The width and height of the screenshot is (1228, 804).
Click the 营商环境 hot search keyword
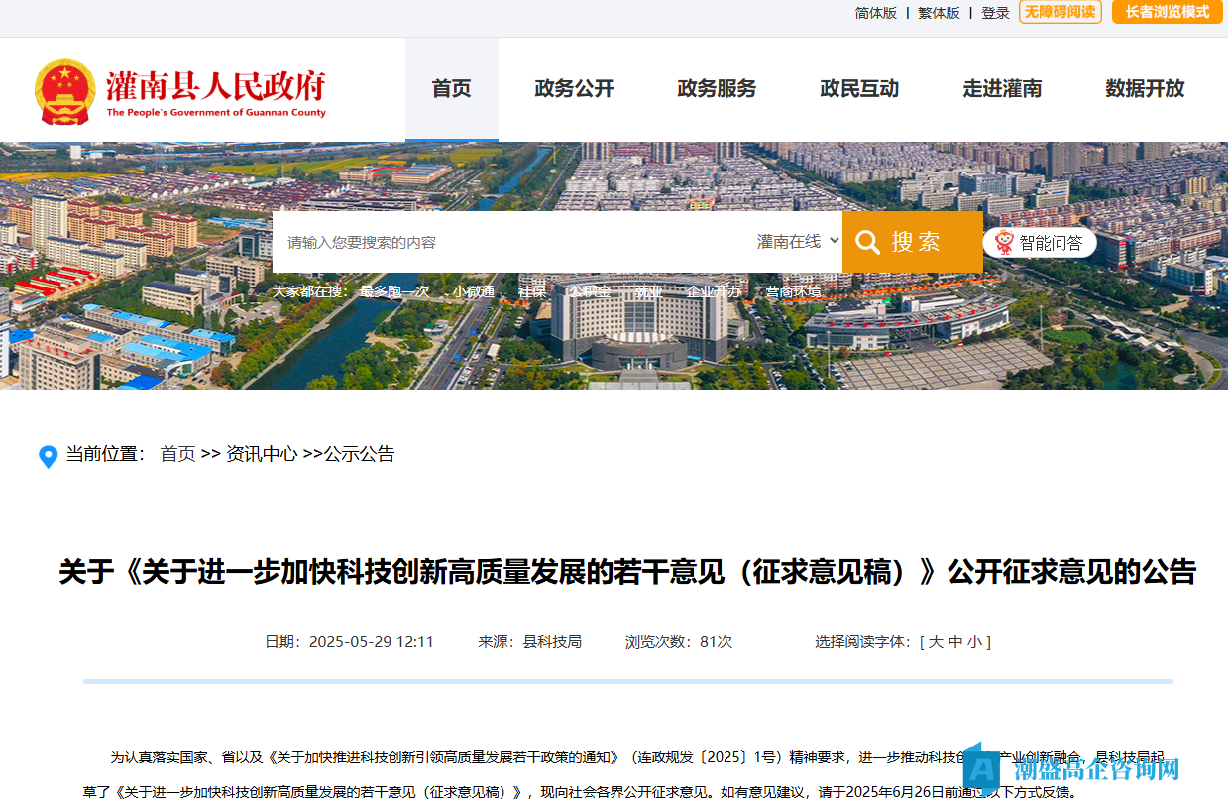tap(793, 291)
